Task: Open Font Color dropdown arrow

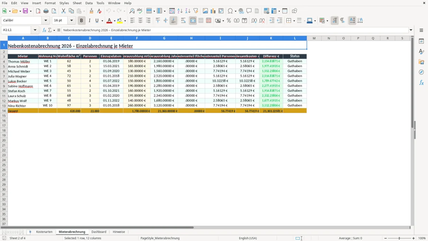Action: point(114,21)
